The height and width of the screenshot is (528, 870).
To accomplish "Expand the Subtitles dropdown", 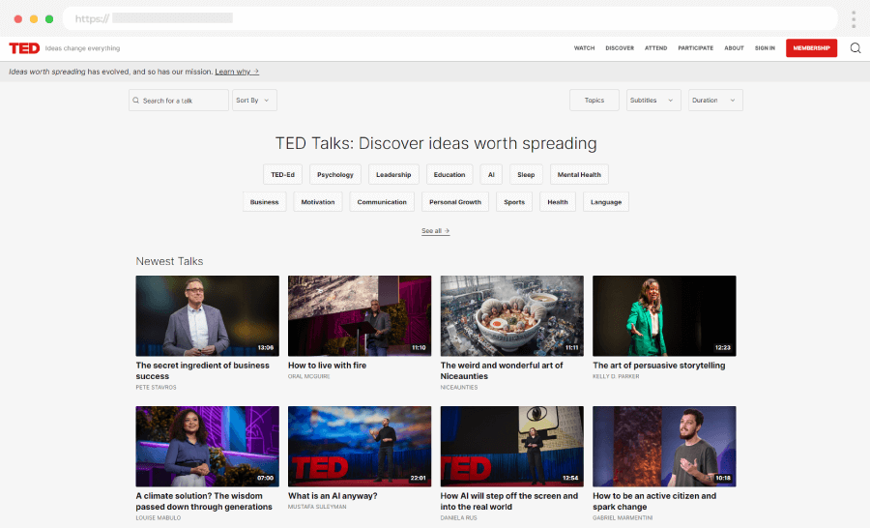I will tap(653, 101).
